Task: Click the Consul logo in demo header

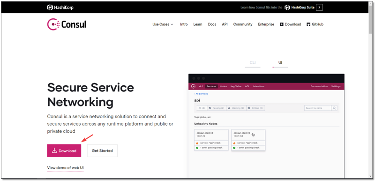Action: [193, 86]
